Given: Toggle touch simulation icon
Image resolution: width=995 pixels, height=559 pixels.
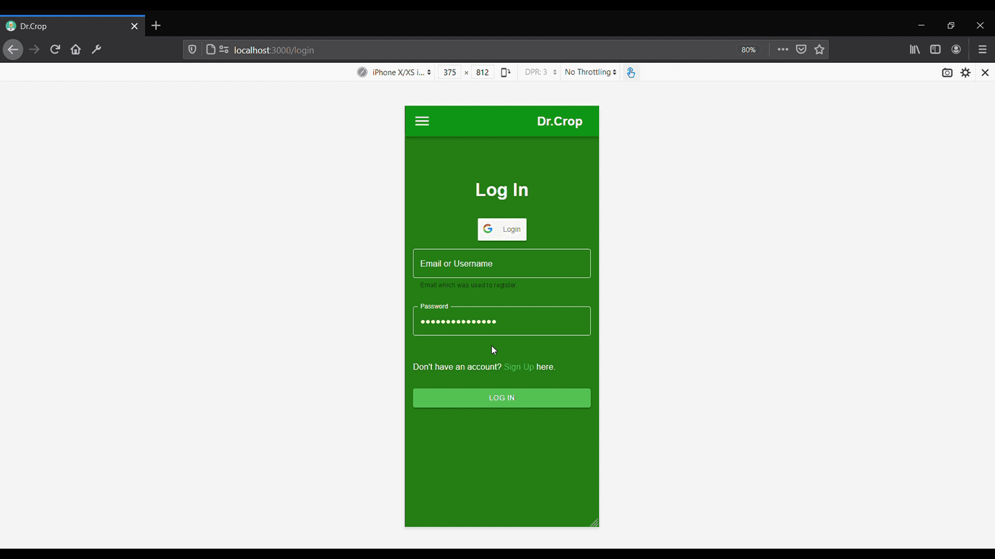Looking at the screenshot, I should tap(631, 72).
